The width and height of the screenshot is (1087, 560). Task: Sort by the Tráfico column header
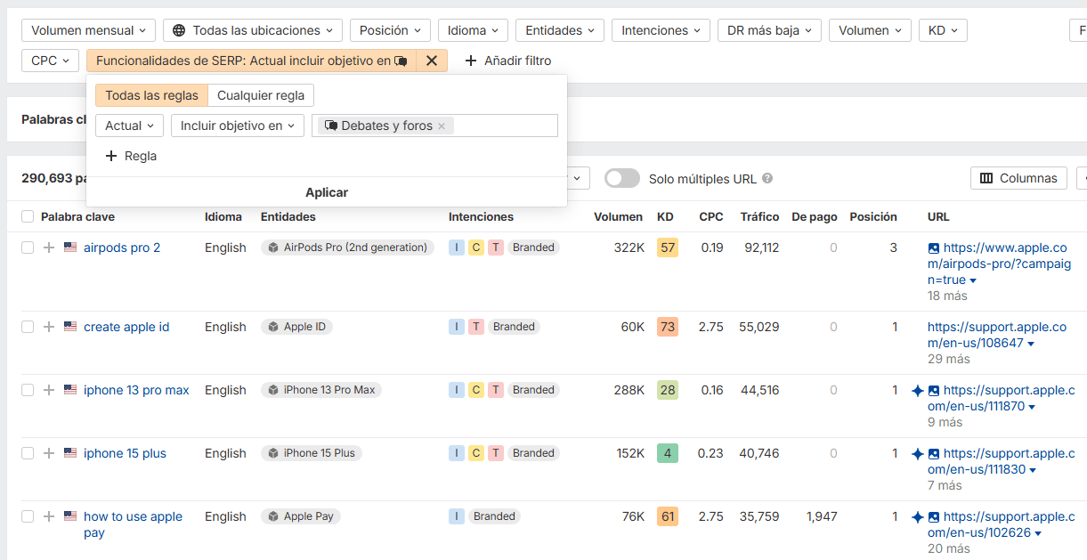pos(759,216)
